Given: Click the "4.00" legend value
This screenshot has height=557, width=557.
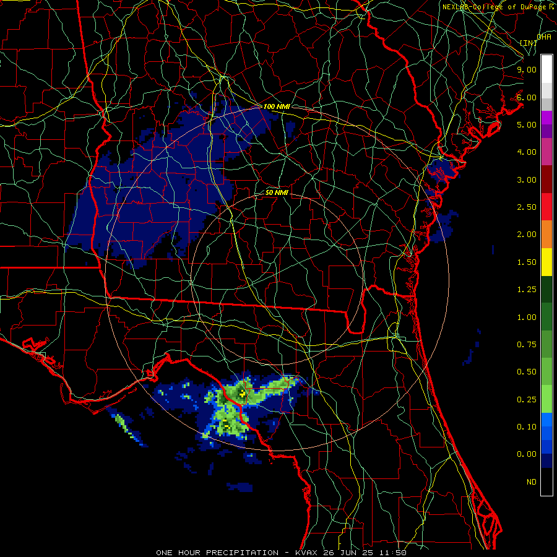Looking at the screenshot, I should click(x=527, y=152).
